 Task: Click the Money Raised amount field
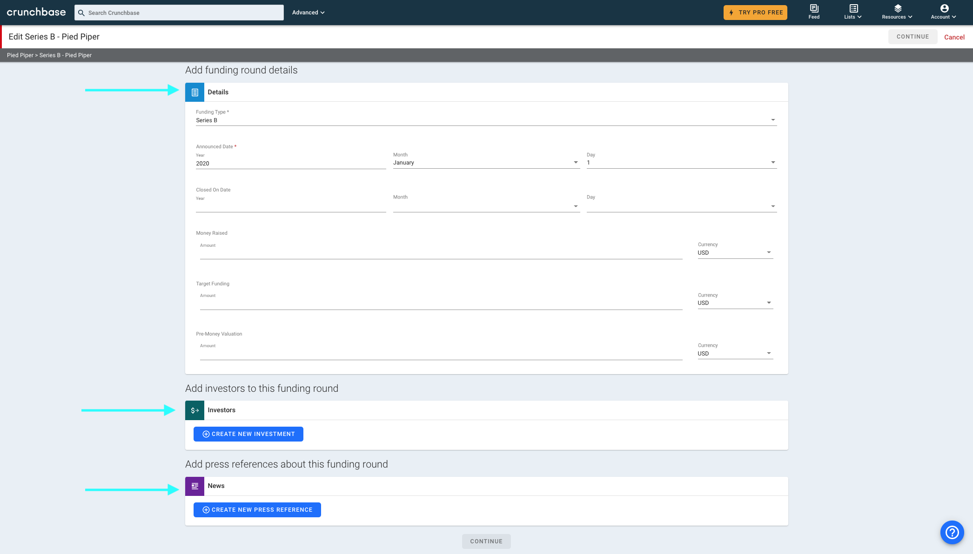click(441, 253)
